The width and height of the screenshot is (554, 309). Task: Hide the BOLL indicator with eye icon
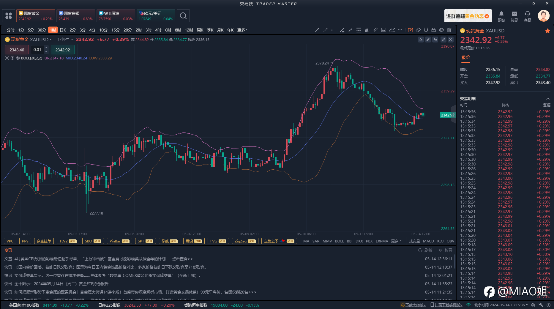tap(18, 58)
